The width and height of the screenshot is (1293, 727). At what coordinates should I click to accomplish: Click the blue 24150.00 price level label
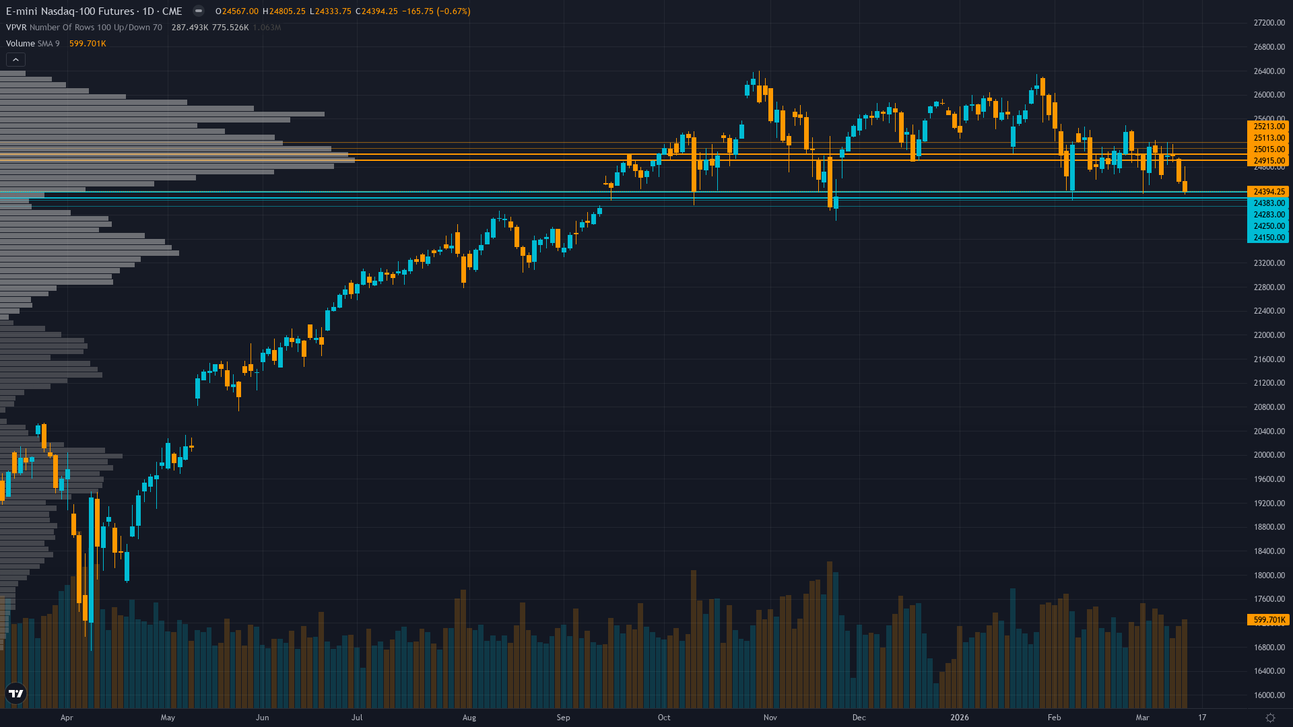pos(1269,237)
